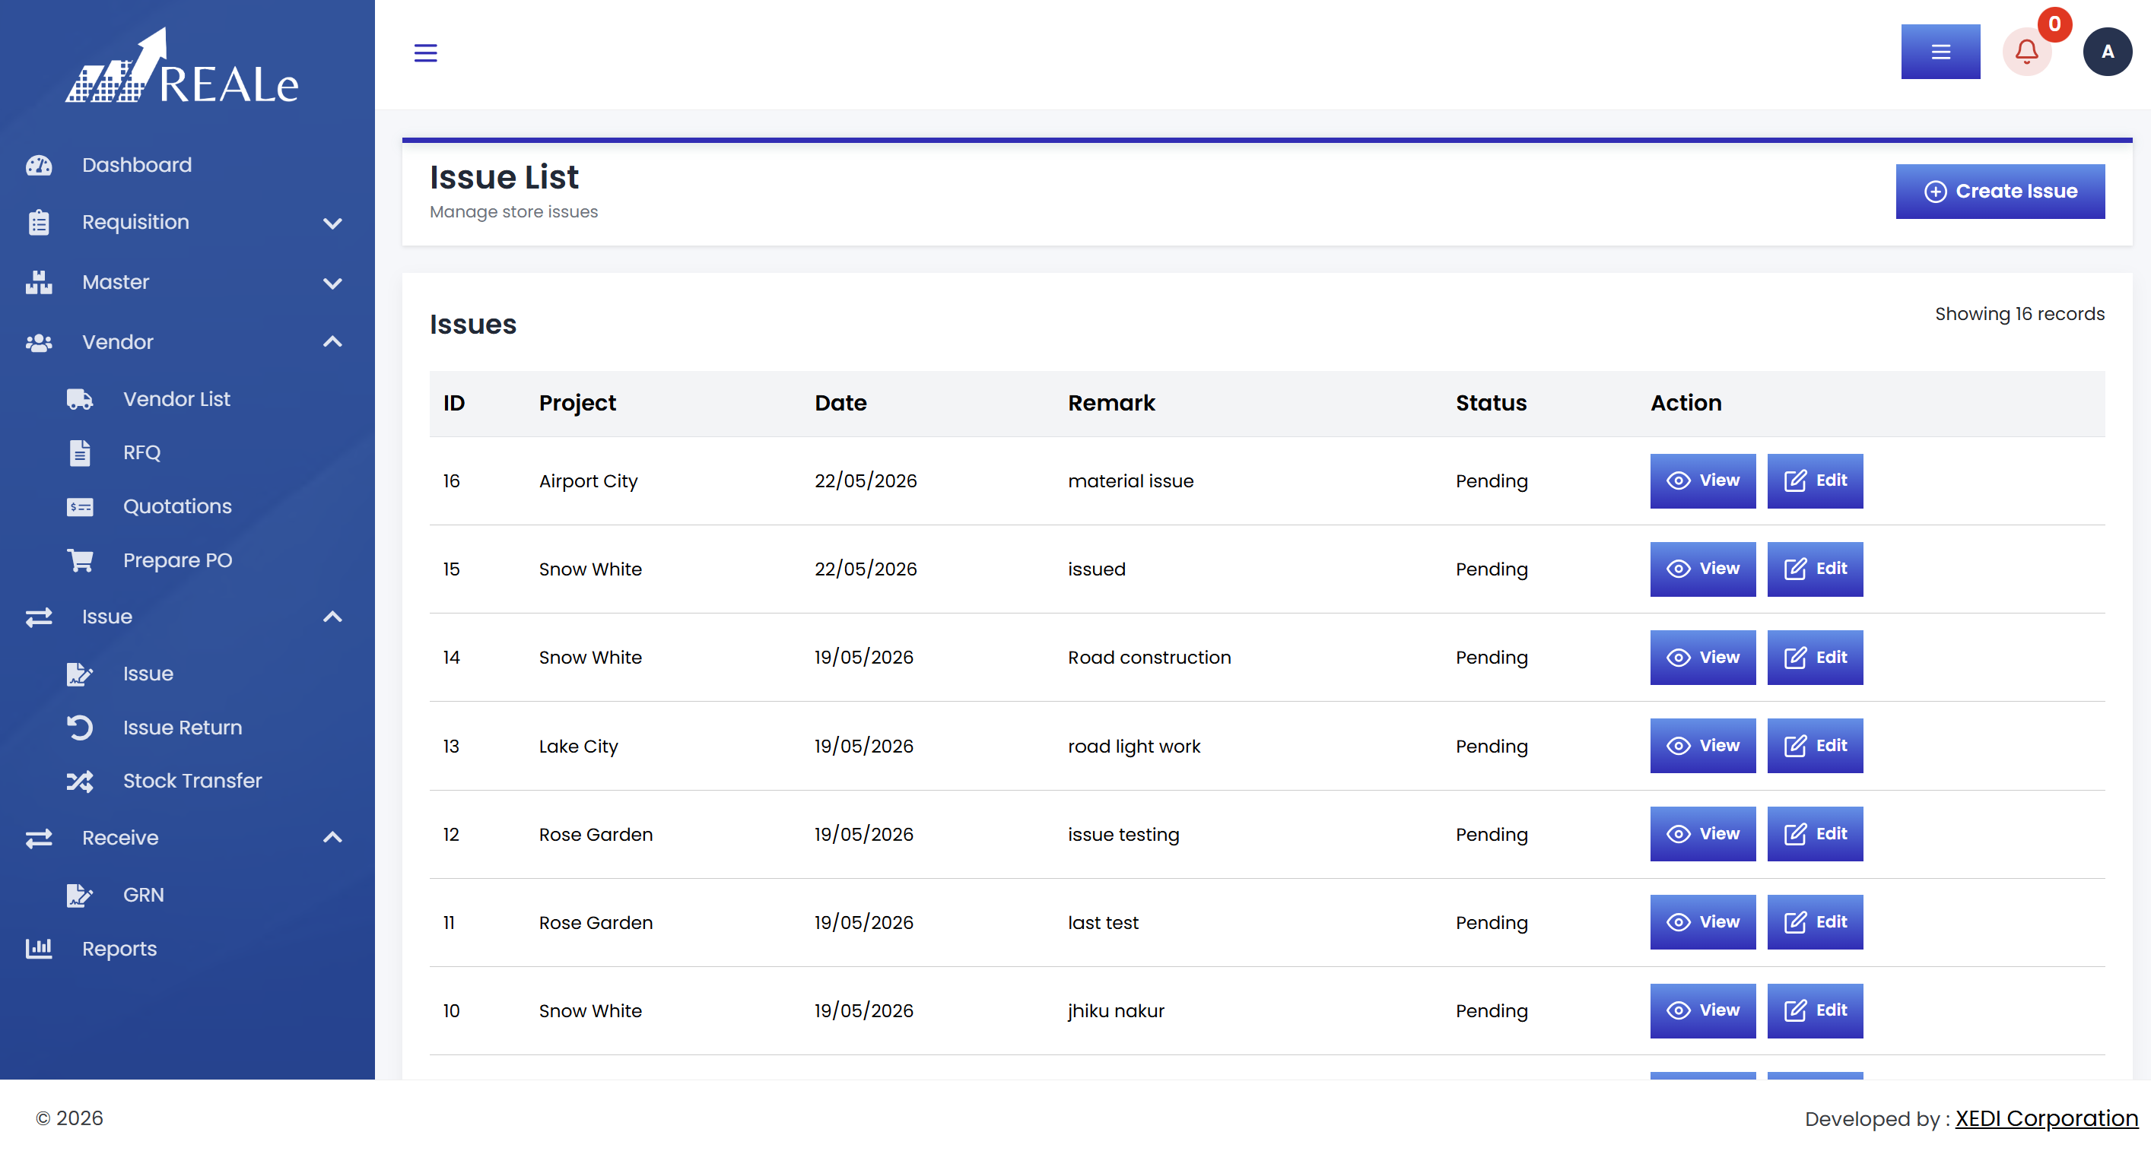Click the Vendor List truck icon
2151x1151 pixels.
tap(80, 399)
